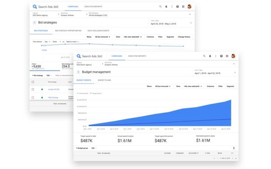
Task: Open Edit dropdown in bid strategy table toolbar
Action: point(49,75)
